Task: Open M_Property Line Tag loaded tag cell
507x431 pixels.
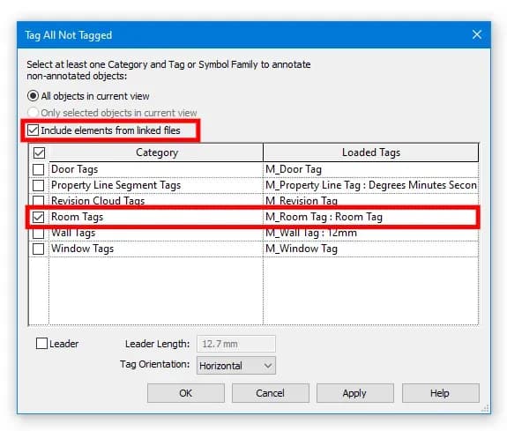Action: click(370, 185)
